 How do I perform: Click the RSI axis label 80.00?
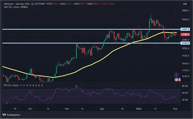tap(185, 86)
